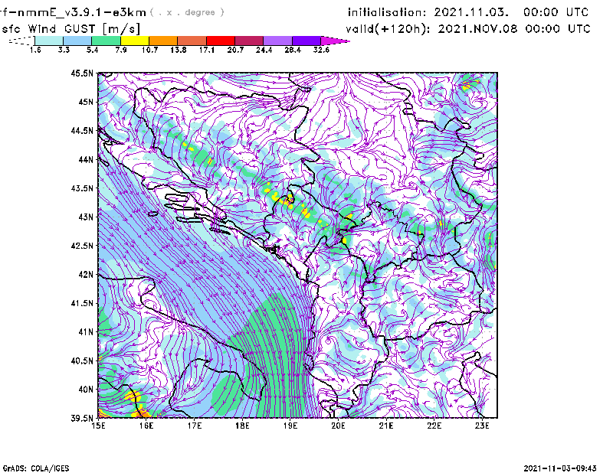
Task: Click the 40N latitude label
Action: tap(86, 390)
